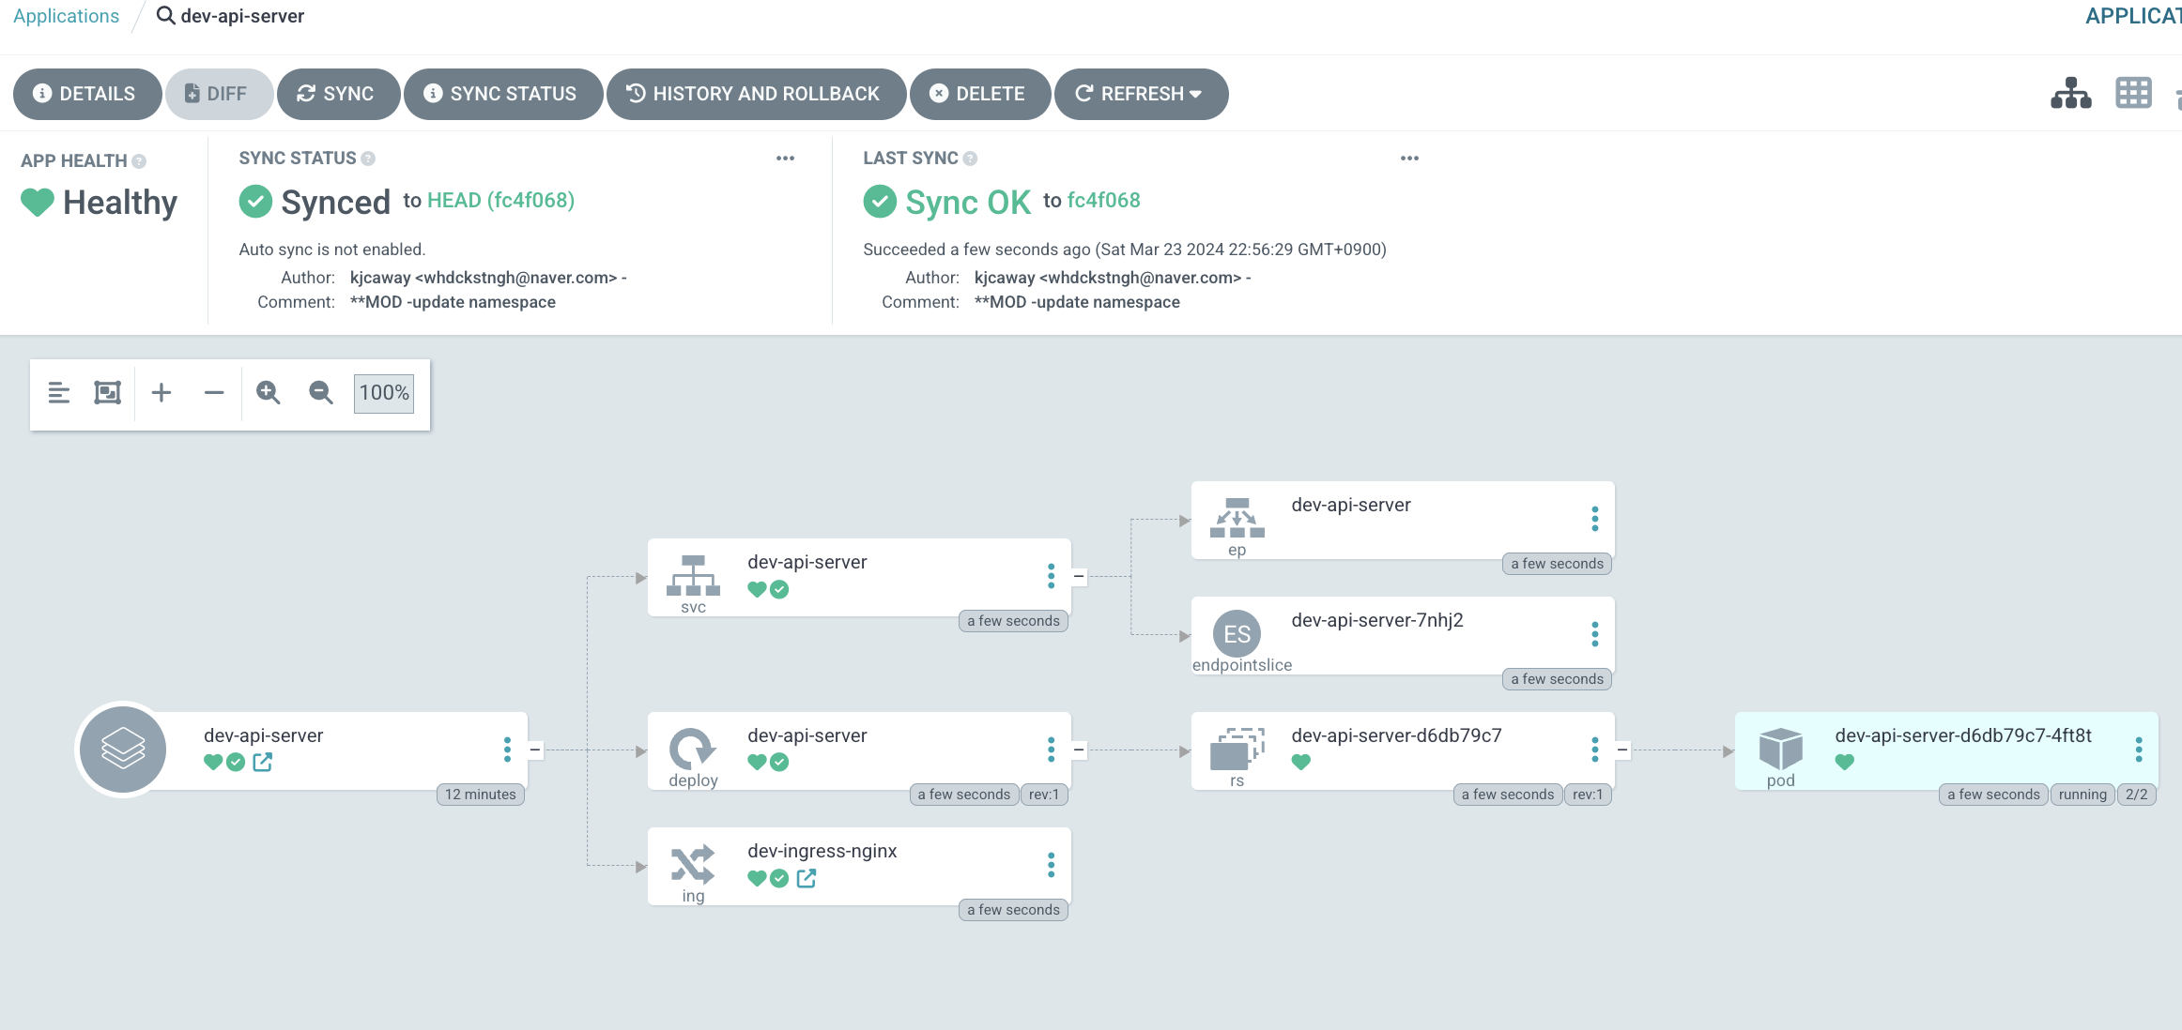The height and width of the screenshot is (1030, 2182).
Task: Select the dev-api-server deploy node icon
Action: 693,750
